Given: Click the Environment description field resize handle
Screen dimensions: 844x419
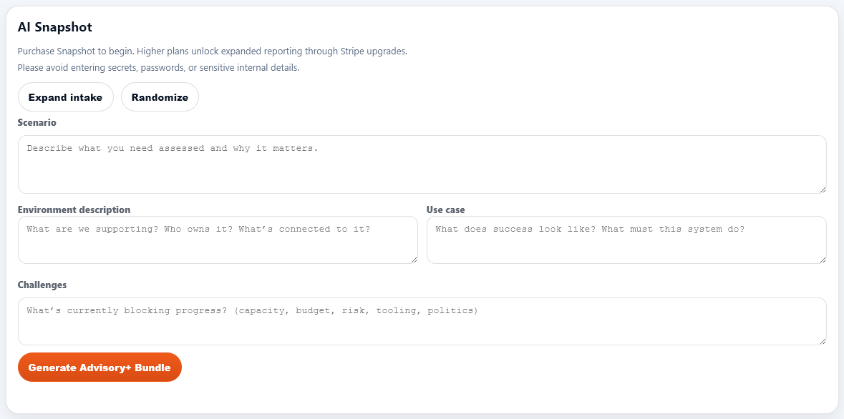Looking at the screenshot, I should tap(414, 260).
